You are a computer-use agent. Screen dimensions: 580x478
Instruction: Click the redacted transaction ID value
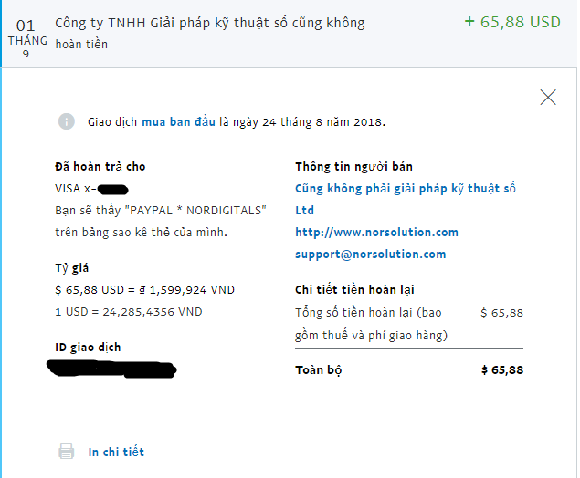tap(111, 369)
